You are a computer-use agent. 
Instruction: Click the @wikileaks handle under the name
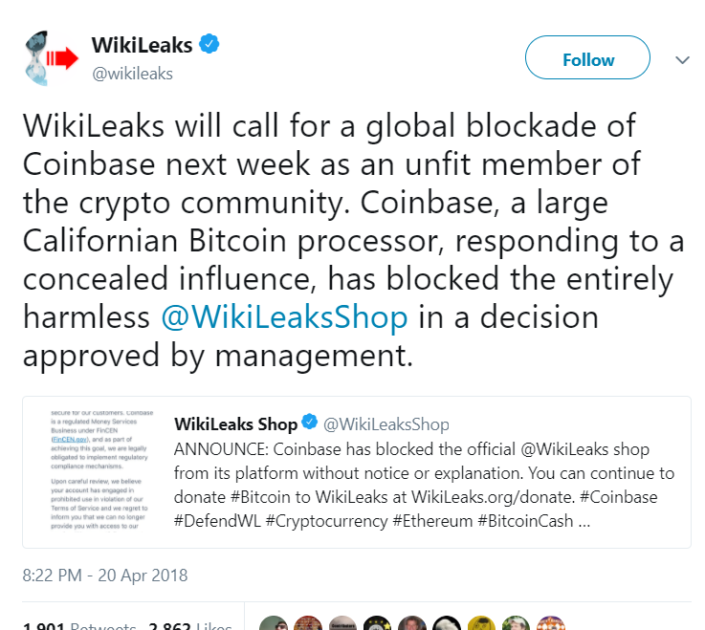[132, 73]
